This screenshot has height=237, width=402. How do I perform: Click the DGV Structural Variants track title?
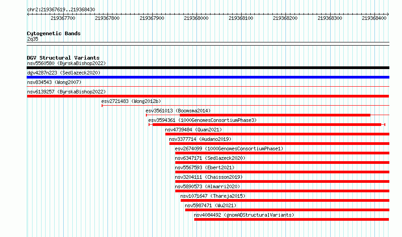pyautogui.click(x=63, y=58)
